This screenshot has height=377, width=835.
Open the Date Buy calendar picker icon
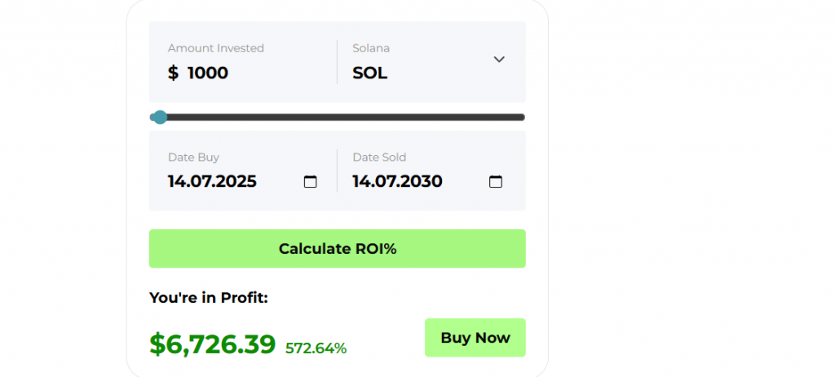pyautogui.click(x=310, y=182)
